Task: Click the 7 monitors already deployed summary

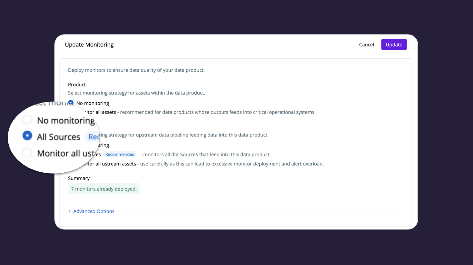Action: pos(104,189)
